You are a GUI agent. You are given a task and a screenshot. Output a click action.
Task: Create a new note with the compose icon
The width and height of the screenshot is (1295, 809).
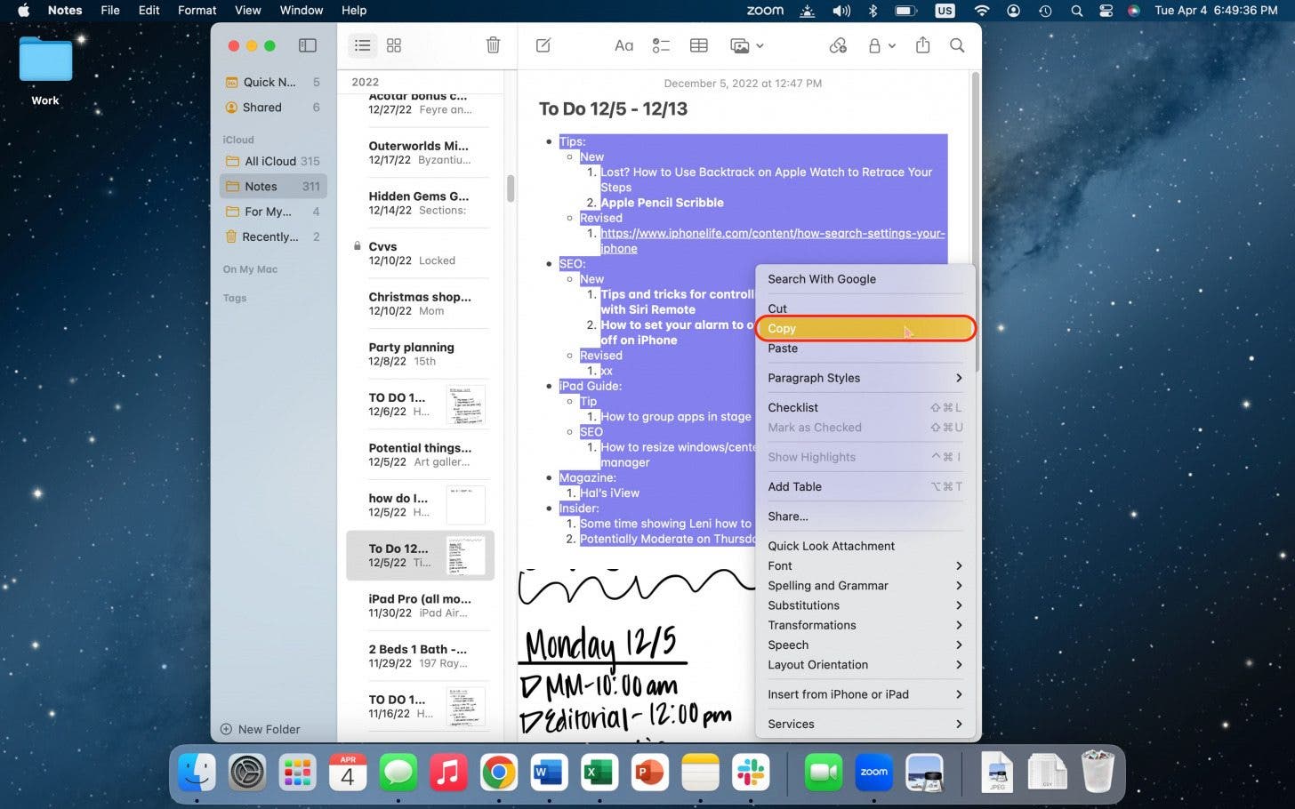point(543,45)
